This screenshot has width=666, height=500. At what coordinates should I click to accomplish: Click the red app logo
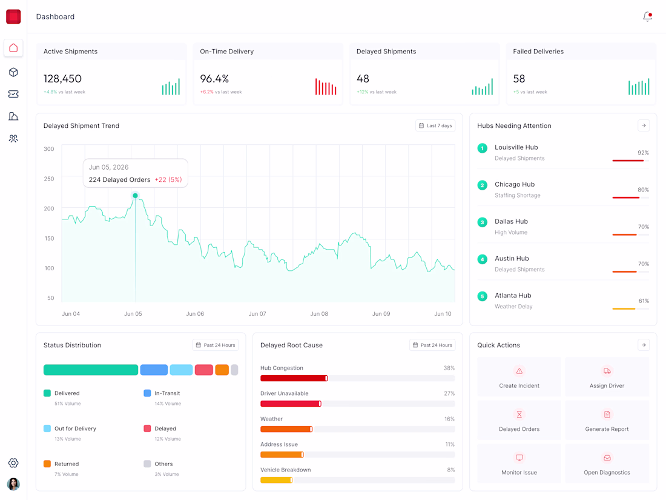click(x=13, y=16)
